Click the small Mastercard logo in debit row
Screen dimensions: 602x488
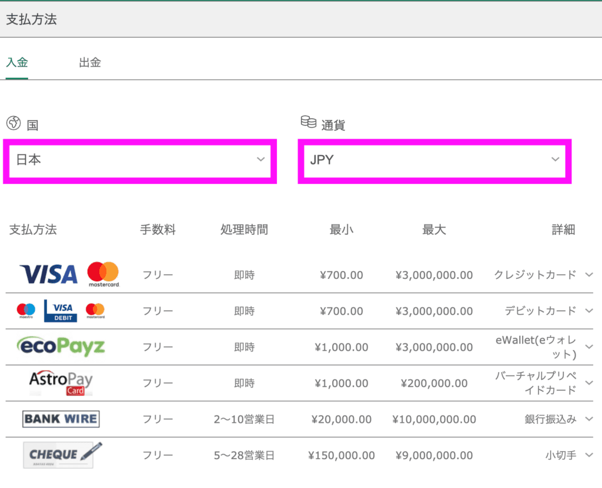95,311
